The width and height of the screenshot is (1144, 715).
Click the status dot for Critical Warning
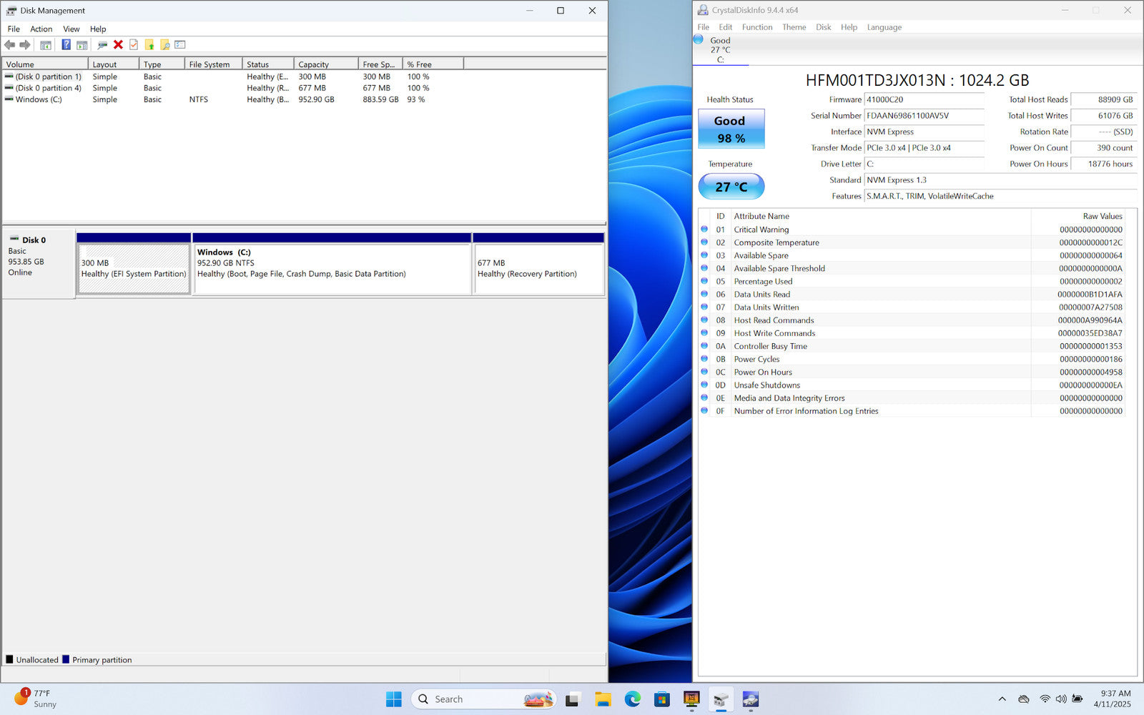click(x=704, y=230)
